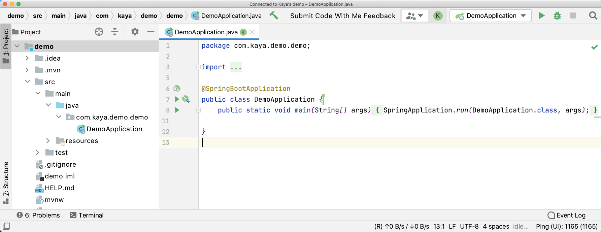Click the locate target icon in Project panel
601x232 pixels.
point(99,32)
